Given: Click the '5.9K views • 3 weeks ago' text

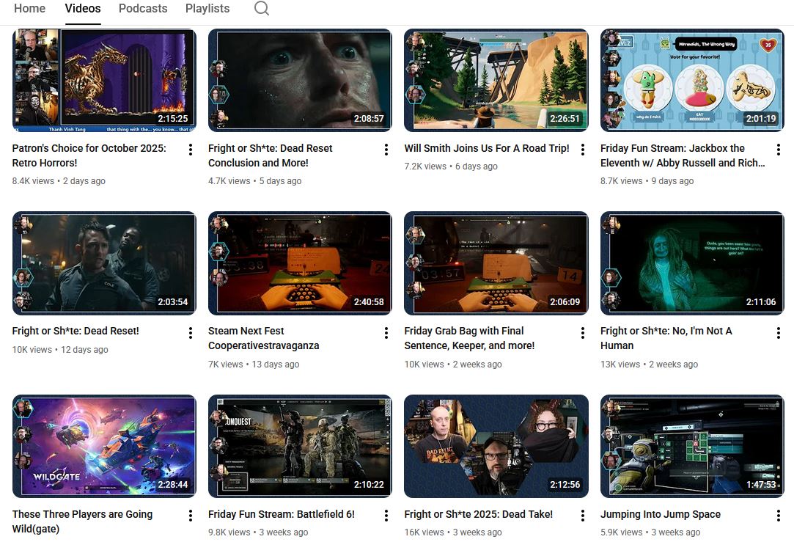Looking at the screenshot, I should pyautogui.click(x=651, y=532).
